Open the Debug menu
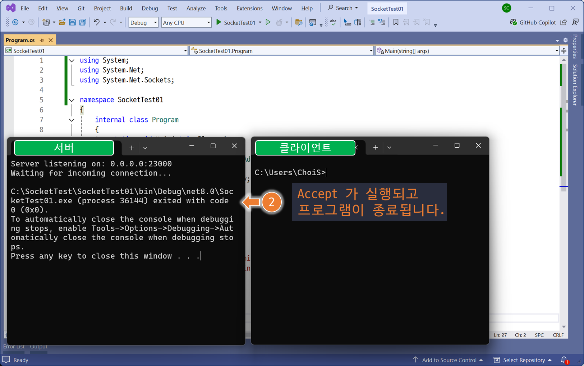 (x=150, y=8)
